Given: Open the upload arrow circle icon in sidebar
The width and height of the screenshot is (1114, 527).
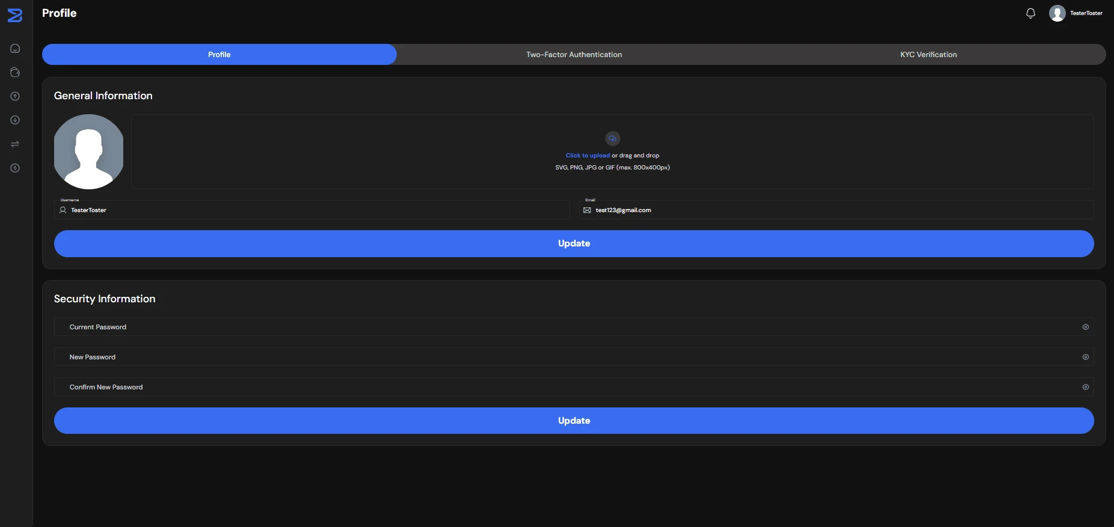Looking at the screenshot, I should coord(15,96).
